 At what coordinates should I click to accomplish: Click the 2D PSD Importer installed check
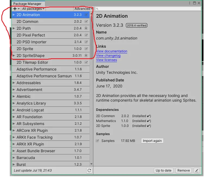tap(86, 42)
